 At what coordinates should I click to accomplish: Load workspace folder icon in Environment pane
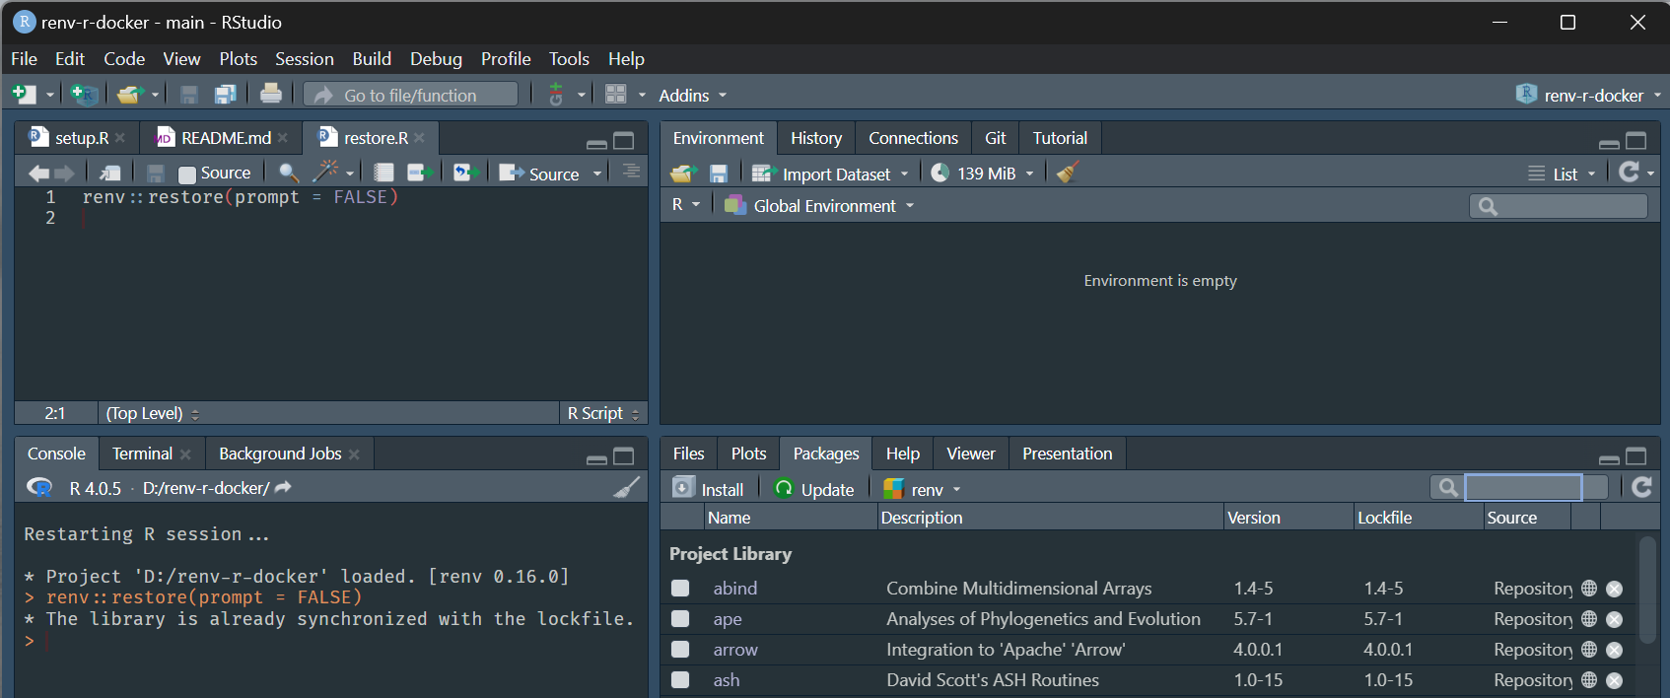pos(683,174)
